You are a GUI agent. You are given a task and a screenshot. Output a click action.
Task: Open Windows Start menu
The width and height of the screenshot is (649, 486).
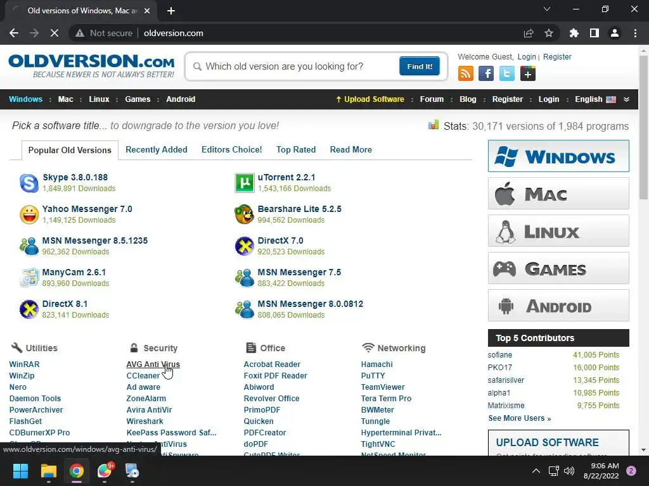(x=20, y=471)
